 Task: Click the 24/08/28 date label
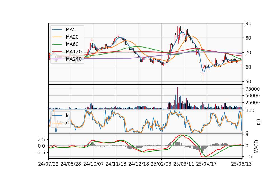(x=71, y=164)
